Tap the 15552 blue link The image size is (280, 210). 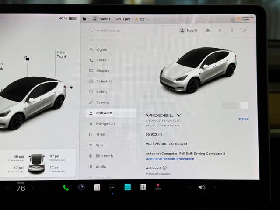pyautogui.click(x=243, y=119)
